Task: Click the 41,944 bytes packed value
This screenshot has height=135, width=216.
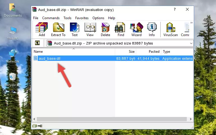Action: [148, 58]
